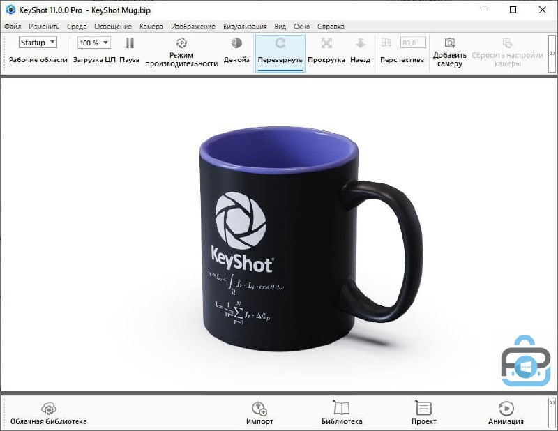Click the Импорт icon

coord(259,409)
